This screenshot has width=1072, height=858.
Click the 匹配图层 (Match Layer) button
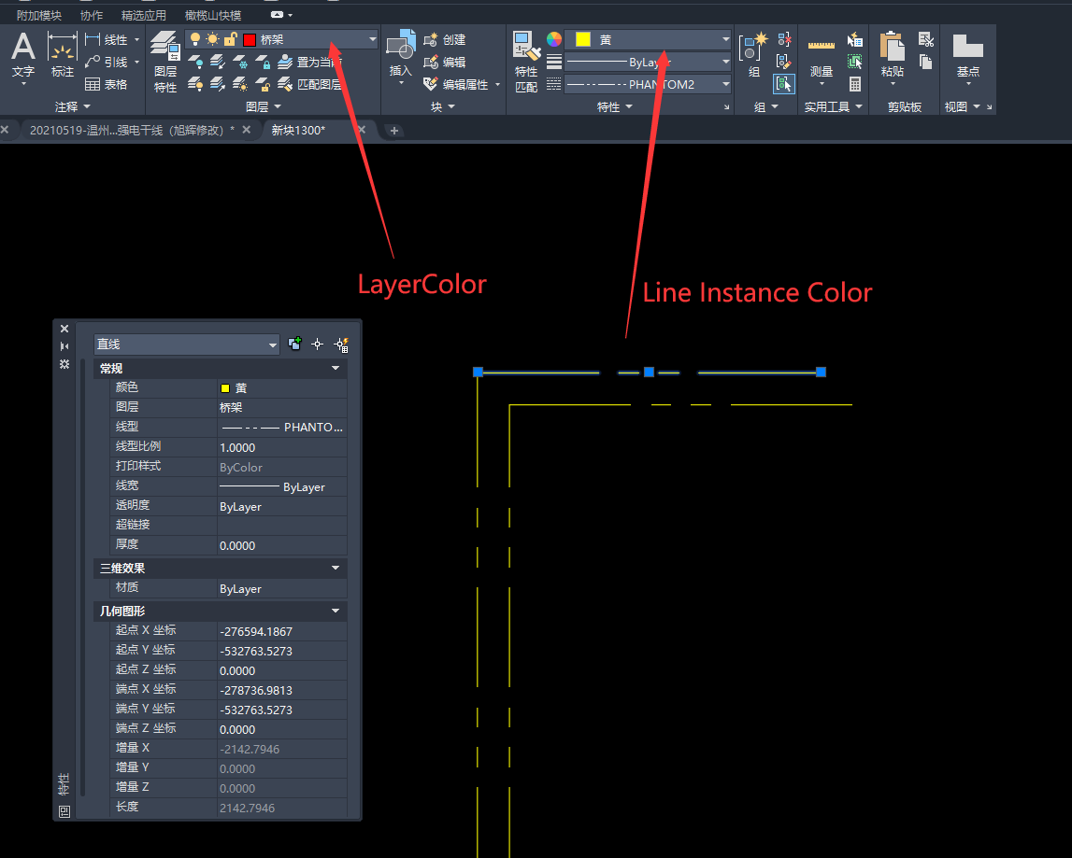click(x=313, y=83)
